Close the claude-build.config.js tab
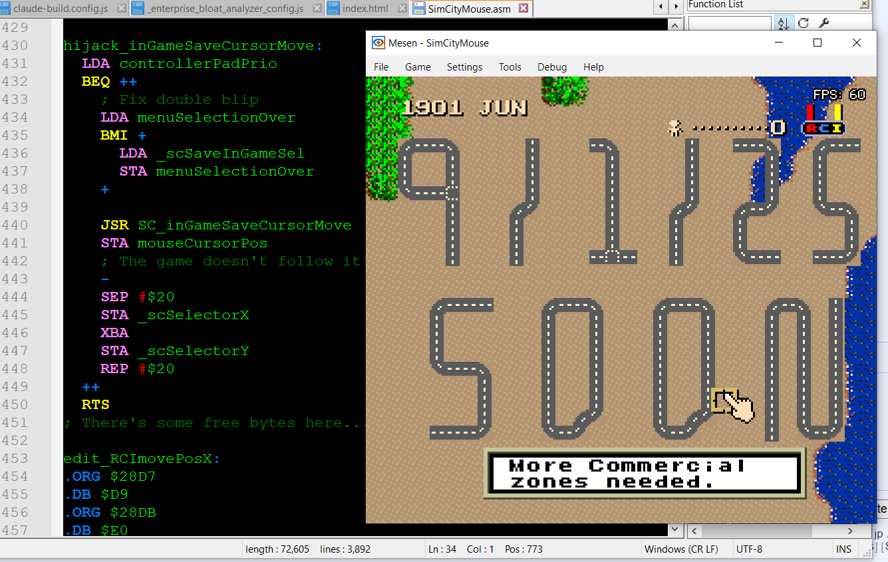888x562 pixels. (120, 9)
